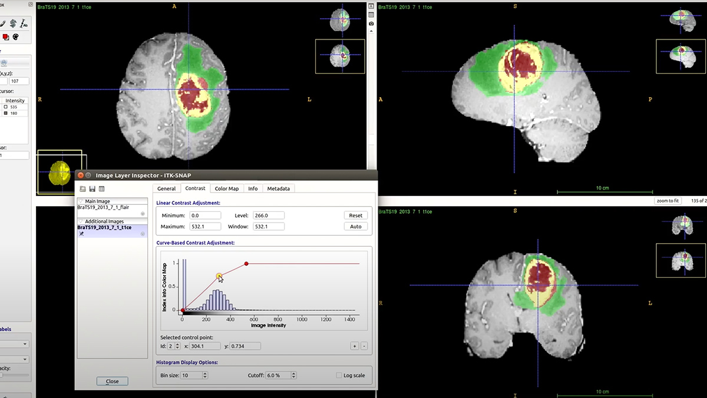The image size is (707, 398).
Task: Select the paintbrush tool in the toolbox
Action: (x=2, y=24)
